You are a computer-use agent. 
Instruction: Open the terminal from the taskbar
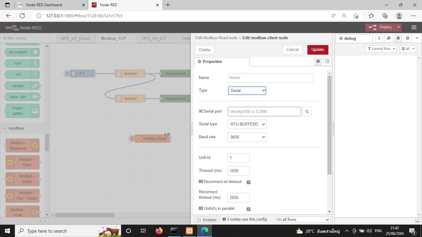pyautogui.click(x=174, y=231)
